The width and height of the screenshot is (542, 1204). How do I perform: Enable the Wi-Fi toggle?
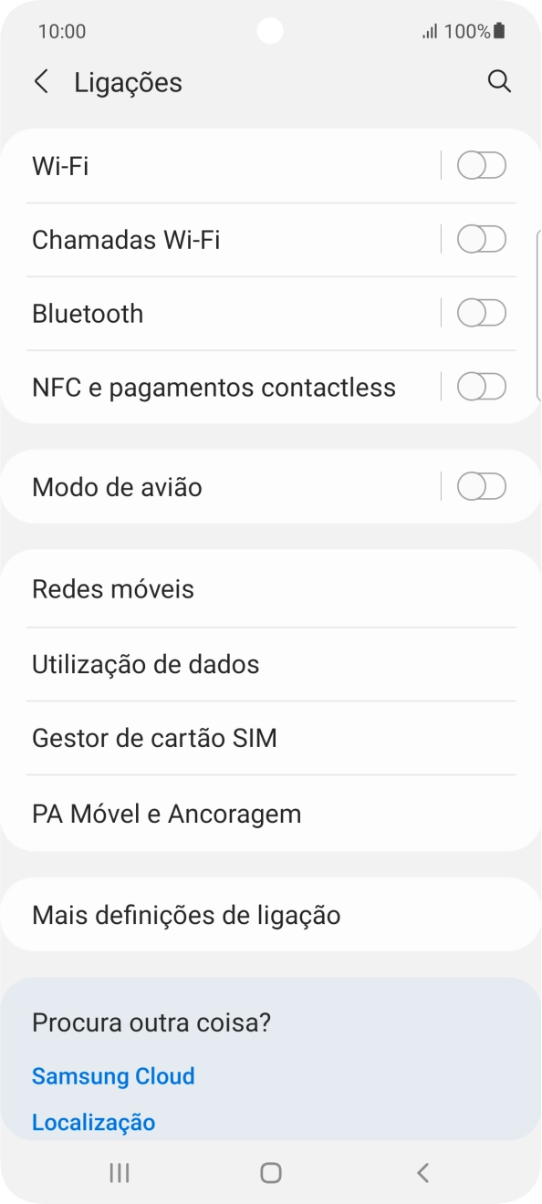point(481,165)
